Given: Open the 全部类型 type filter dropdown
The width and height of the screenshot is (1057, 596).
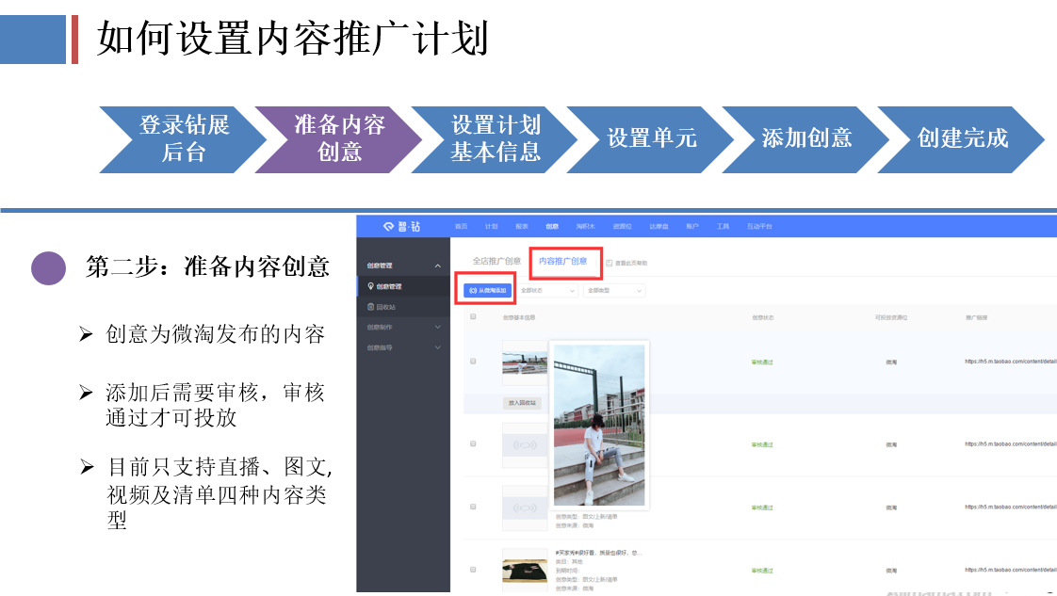Looking at the screenshot, I should point(614,290).
